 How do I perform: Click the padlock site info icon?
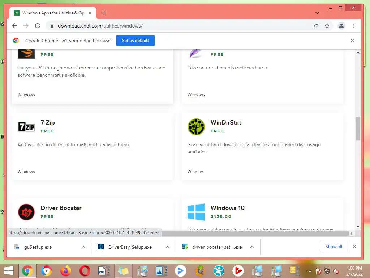point(52,26)
